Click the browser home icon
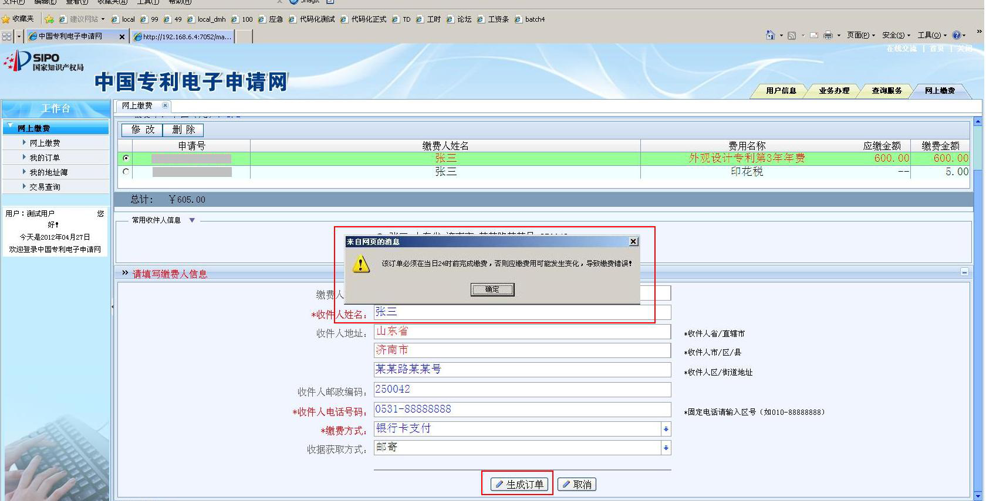The image size is (986, 501). [770, 35]
